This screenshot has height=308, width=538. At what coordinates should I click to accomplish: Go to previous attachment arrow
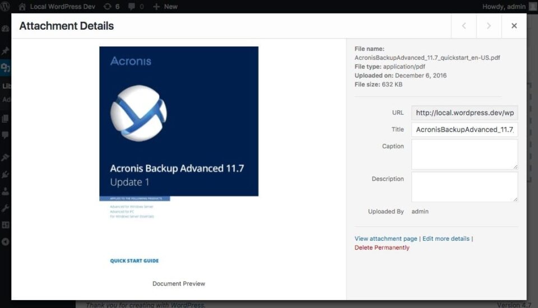463,26
